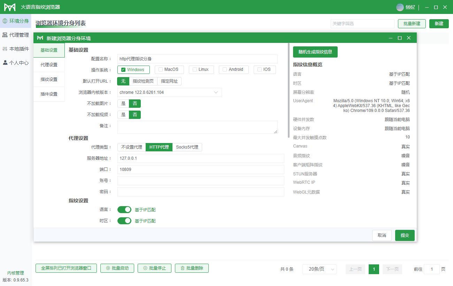This screenshot has width=453, height=286.
Task: Open the 20条/页 page size dropdown
Action: (319, 269)
